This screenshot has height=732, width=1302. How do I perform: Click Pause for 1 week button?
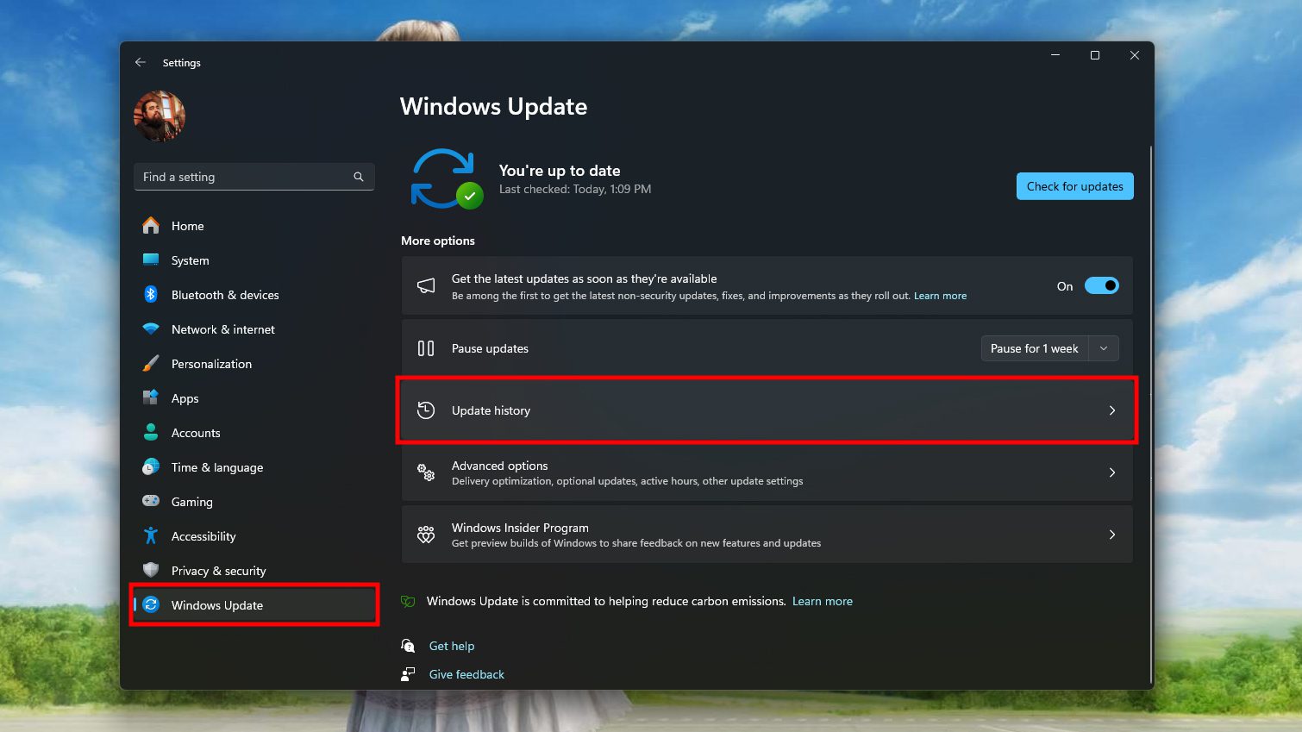coord(1035,348)
